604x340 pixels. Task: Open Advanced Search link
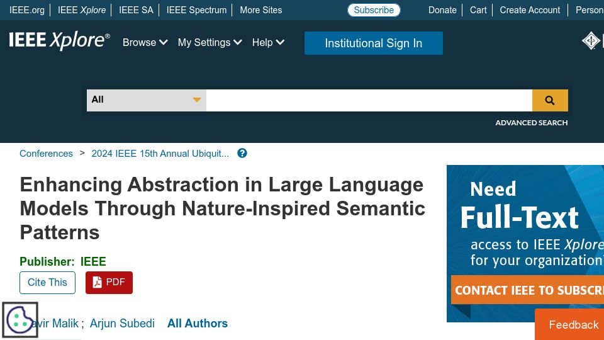531,123
